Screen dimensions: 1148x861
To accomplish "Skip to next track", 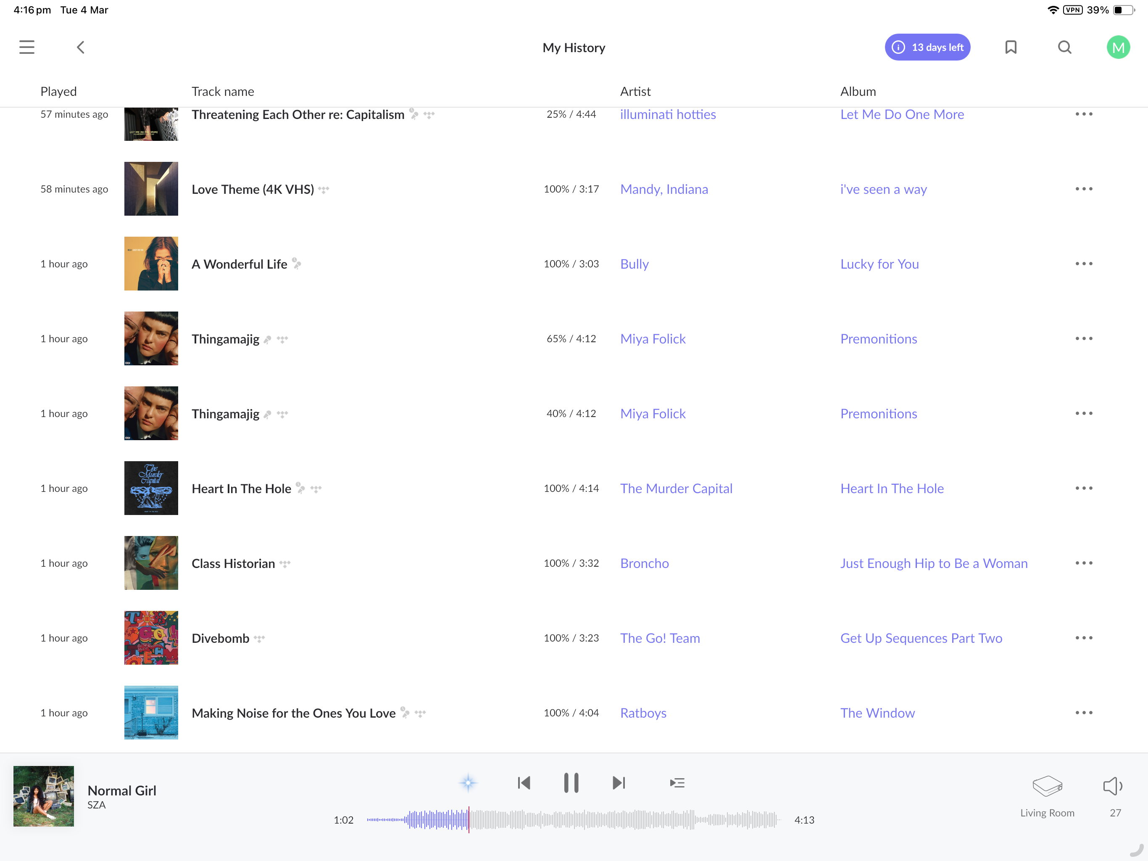I will point(619,782).
